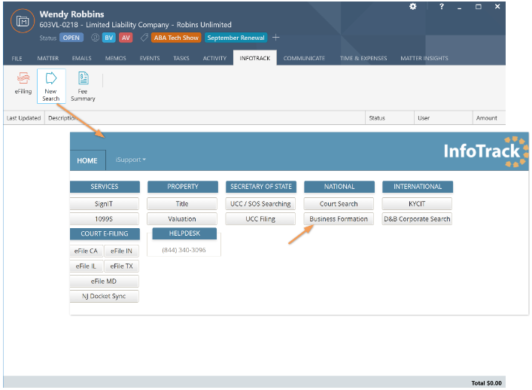Click eFile MD button
The width and height of the screenshot is (532, 390).
click(104, 281)
